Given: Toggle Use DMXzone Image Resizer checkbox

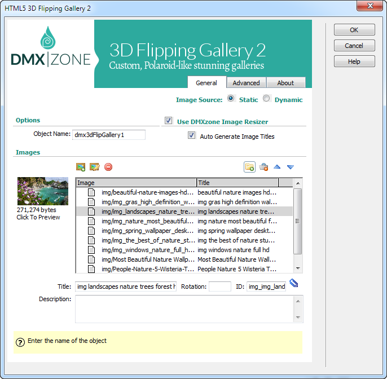Looking at the screenshot, I should click(x=168, y=121).
